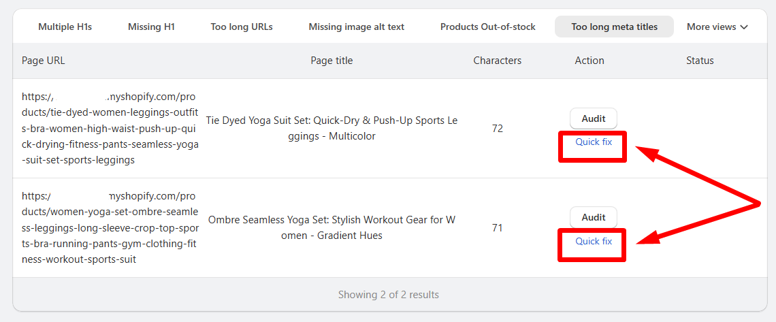Select the Too long meta titles tab
Image resolution: width=776 pixels, height=322 pixels.
[614, 27]
